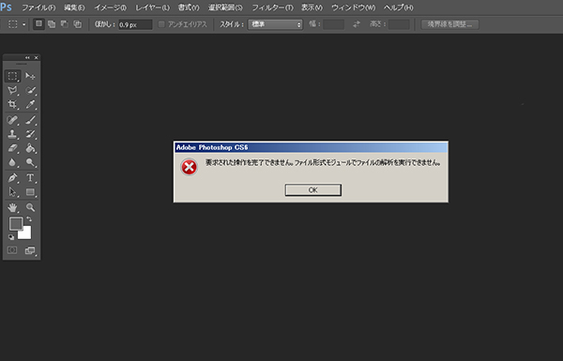Select the Pen tool
The height and width of the screenshot is (361, 563).
tap(12, 177)
